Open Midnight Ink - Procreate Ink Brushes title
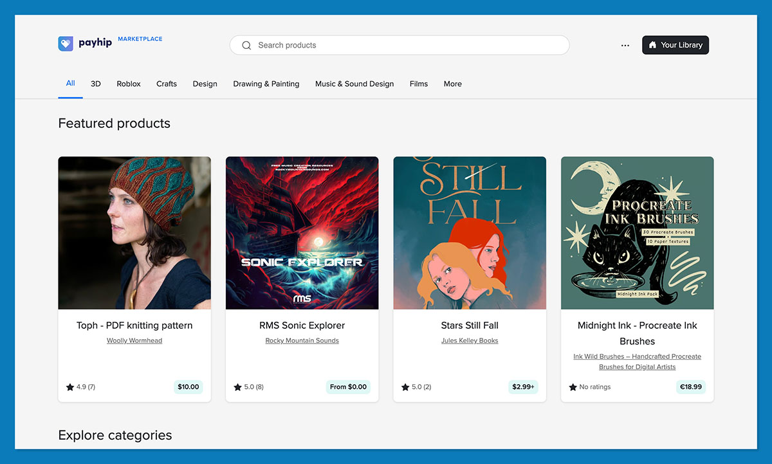Screen dimensions: 772x464 click(638, 333)
